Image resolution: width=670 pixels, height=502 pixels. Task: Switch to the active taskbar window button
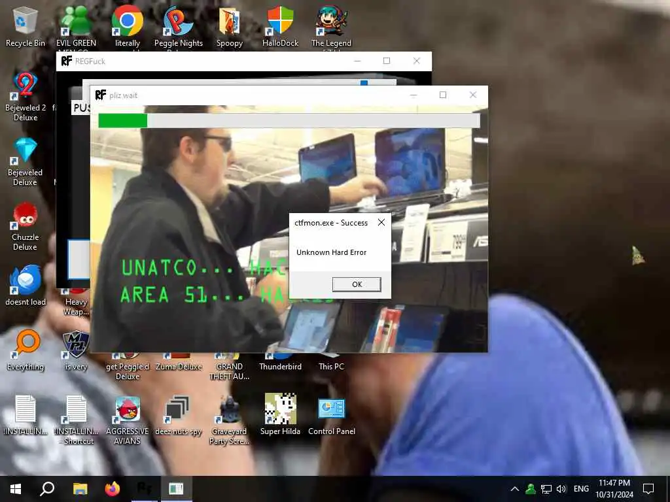point(176,489)
